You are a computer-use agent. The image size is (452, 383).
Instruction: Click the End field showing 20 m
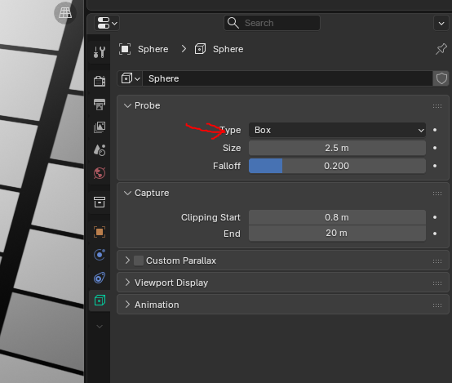tap(337, 234)
